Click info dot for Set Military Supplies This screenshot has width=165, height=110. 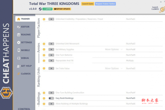tap(44, 50)
